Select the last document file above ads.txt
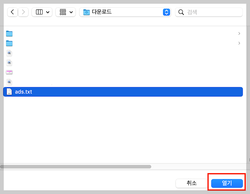This screenshot has height=194, width=250. coord(9,82)
